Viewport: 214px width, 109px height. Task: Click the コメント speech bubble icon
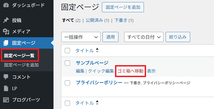point(6,77)
